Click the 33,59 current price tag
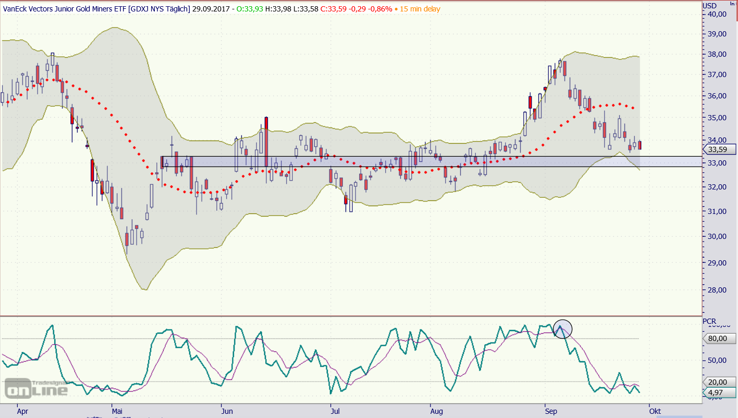This screenshot has width=738, height=418. click(x=718, y=150)
